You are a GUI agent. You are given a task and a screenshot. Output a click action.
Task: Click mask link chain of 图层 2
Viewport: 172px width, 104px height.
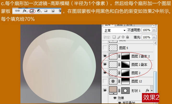(119, 73)
